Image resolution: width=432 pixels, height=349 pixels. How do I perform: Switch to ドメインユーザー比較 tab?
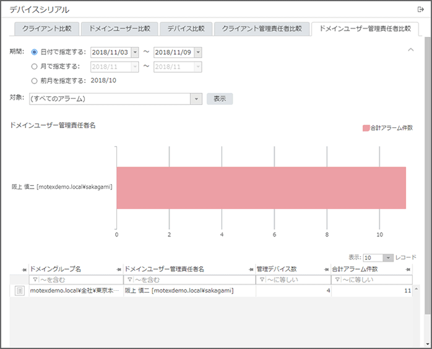pyautogui.click(x=119, y=28)
